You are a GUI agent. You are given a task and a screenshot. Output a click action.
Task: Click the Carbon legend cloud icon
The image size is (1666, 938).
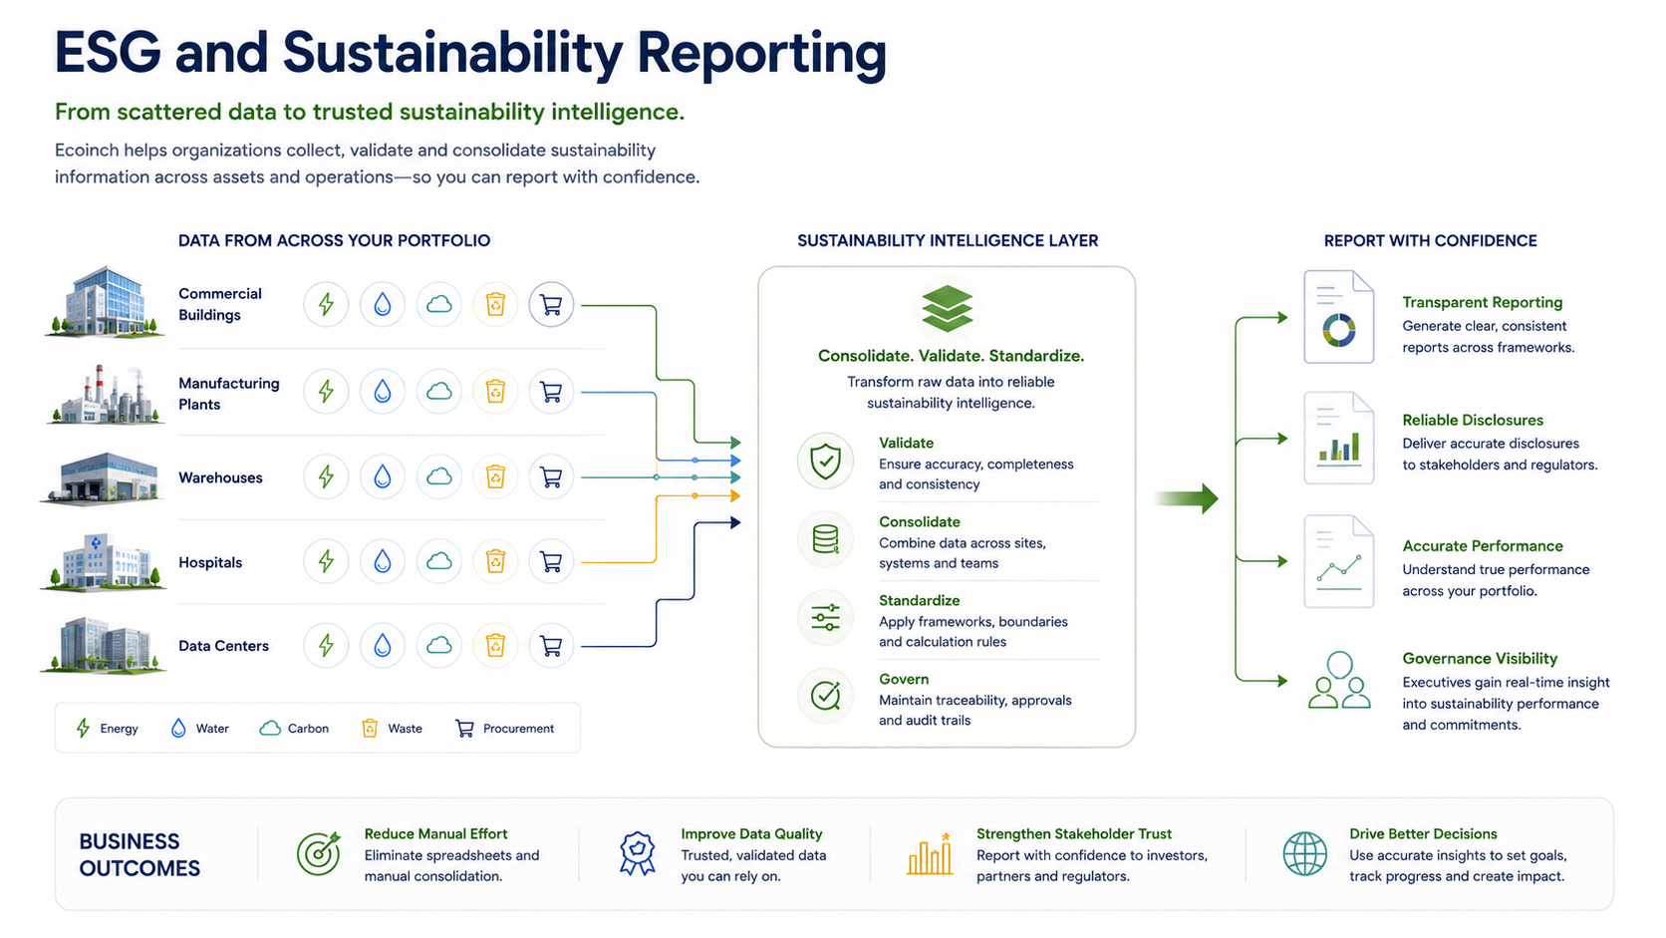(270, 729)
